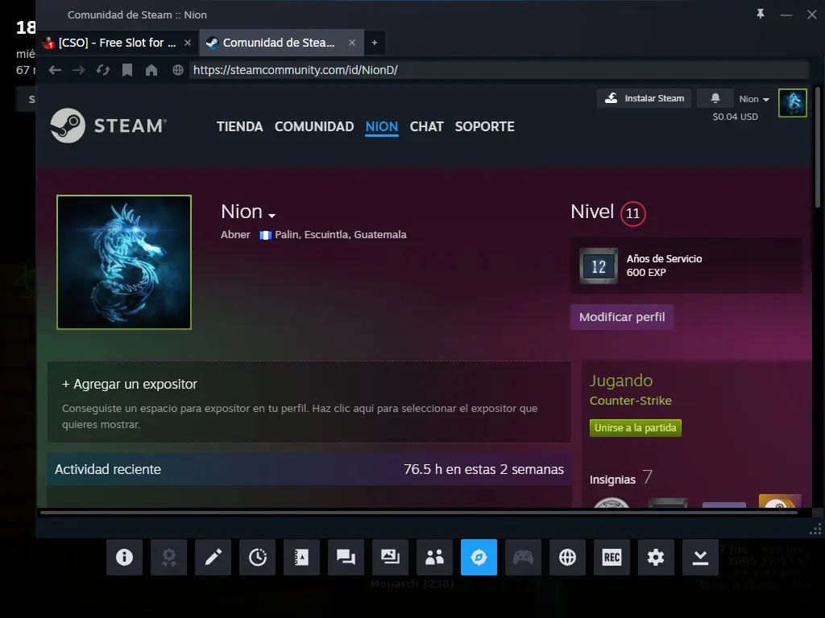Viewport: 825px width, 618px height.
Task: Open the overlay discussions chat icon
Action: coord(346,557)
